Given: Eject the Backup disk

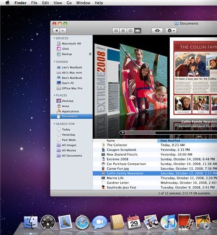Looking at the screenshot, I should (x=90, y=54).
